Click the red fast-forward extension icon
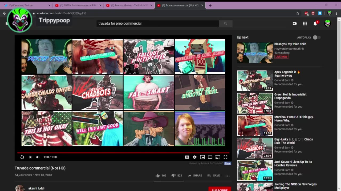 (x=313, y=13)
